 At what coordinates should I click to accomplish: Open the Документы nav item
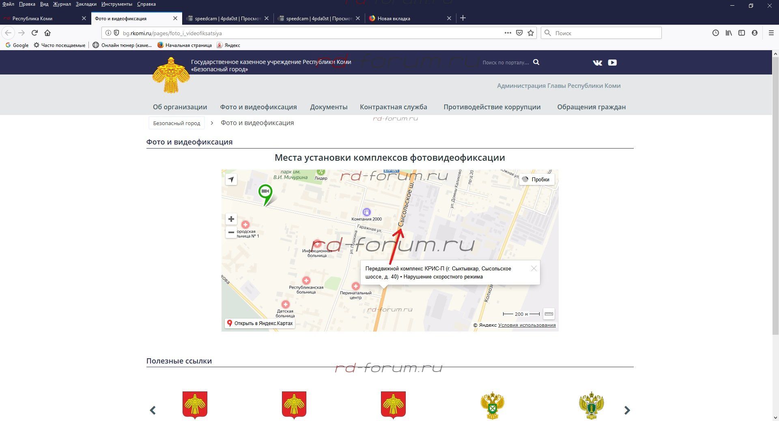click(329, 107)
